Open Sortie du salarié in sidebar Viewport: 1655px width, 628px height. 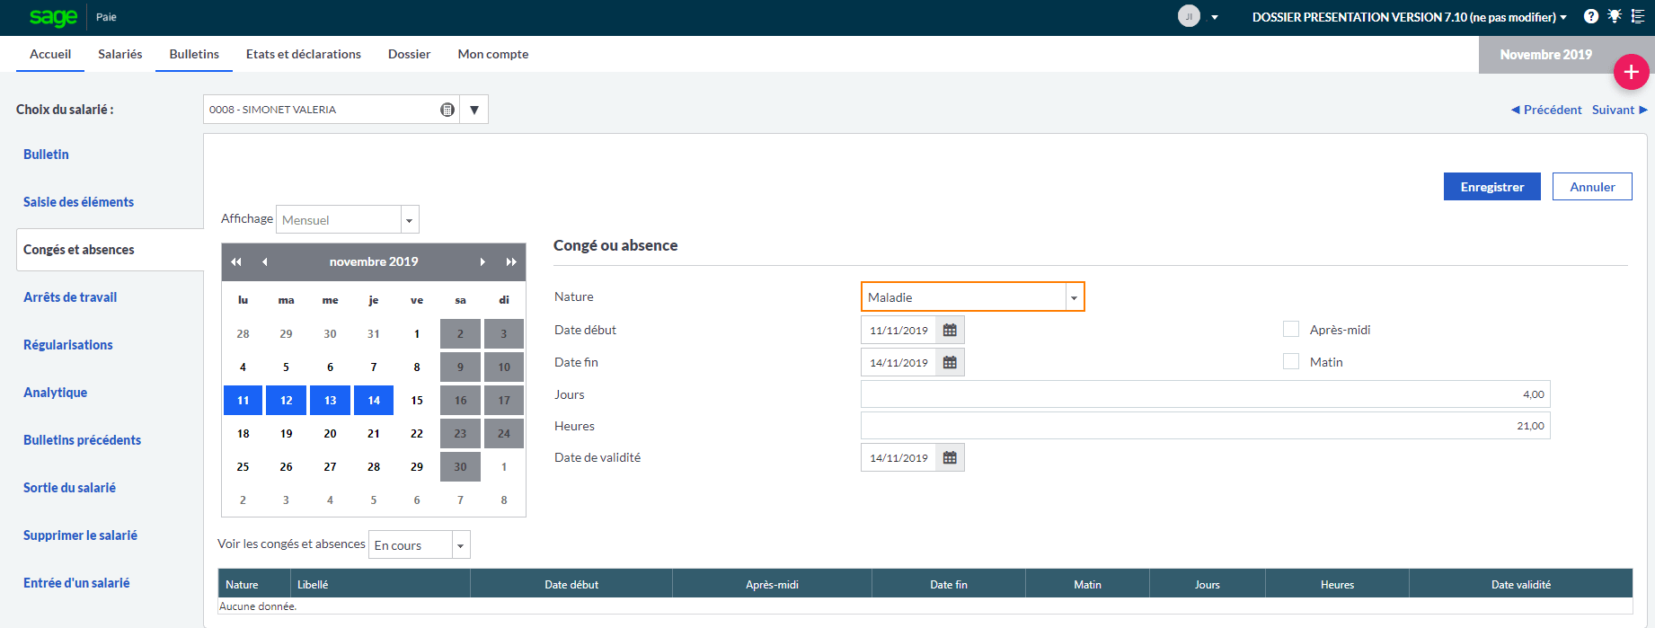[69, 488]
